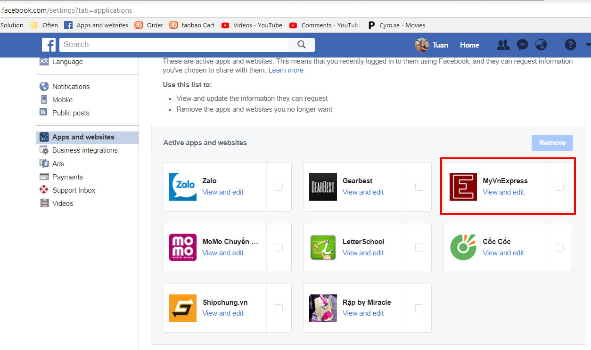
Task: Tick the Cốc Cốc app checkbox
Action: click(559, 247)
